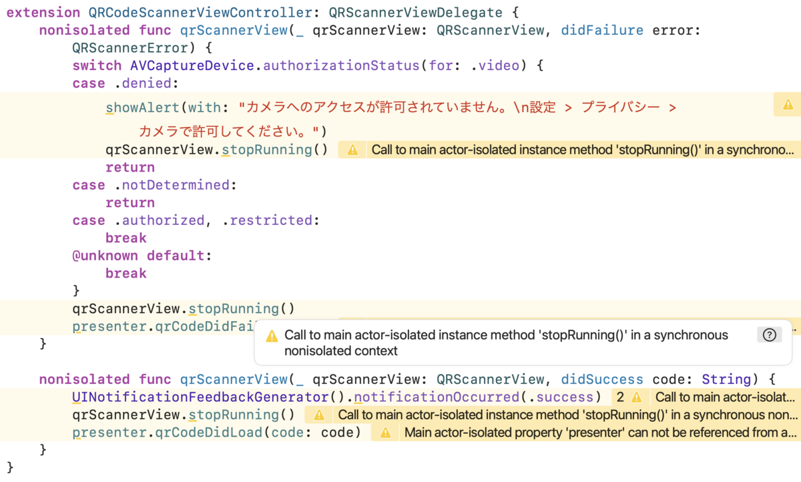
Task: Click AVCaptureDevice in the switch statement
Action: (192, 65)
